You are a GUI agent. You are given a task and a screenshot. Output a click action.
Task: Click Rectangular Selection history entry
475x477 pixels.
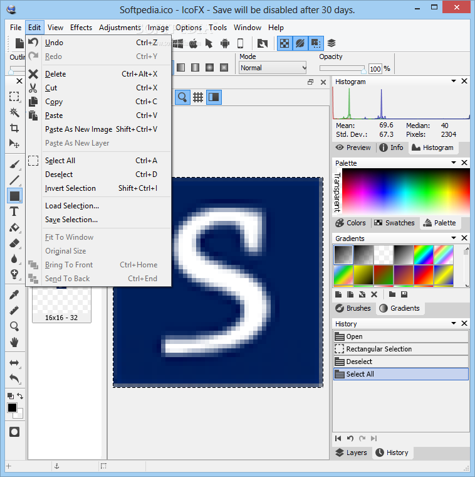pyautogui.click(x=401, y=349)
